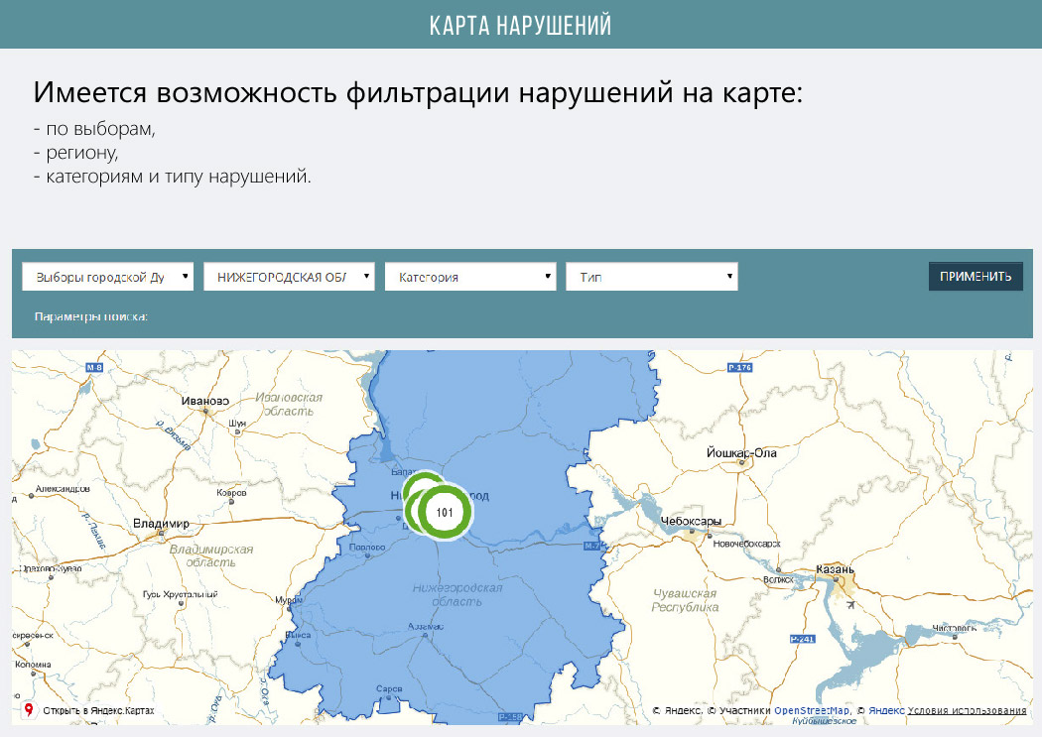The height and width of the screenshot is (737, 1042).
Task: Open the elections dropdown 'Выборы городской Ду'
Action: pos(108,277)
